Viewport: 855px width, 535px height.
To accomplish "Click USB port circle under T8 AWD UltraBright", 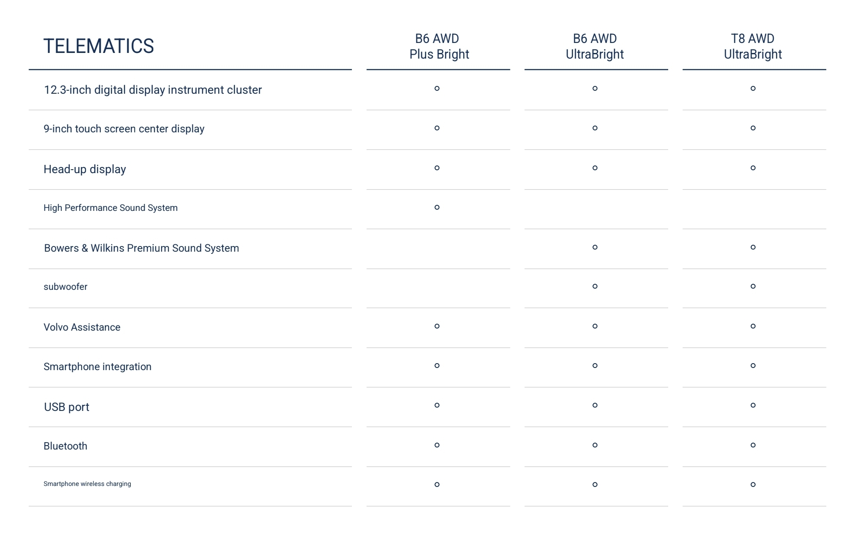I will pos(753,405).
